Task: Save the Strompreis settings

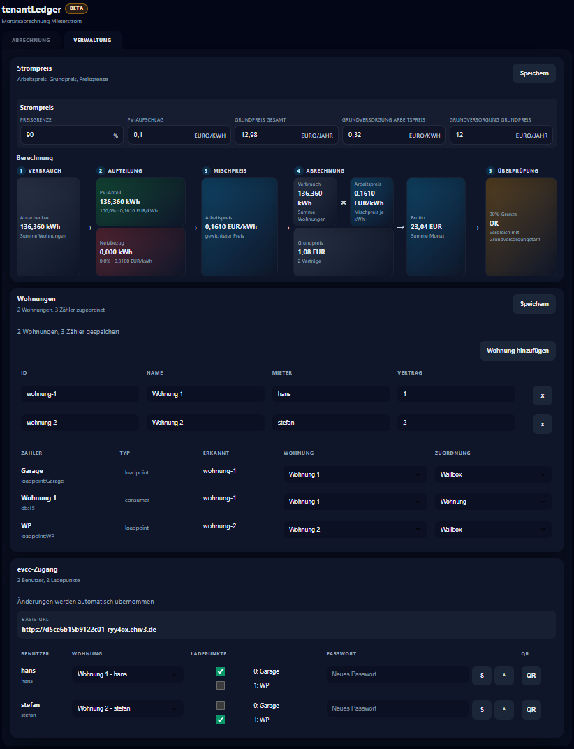Action: 534,73
